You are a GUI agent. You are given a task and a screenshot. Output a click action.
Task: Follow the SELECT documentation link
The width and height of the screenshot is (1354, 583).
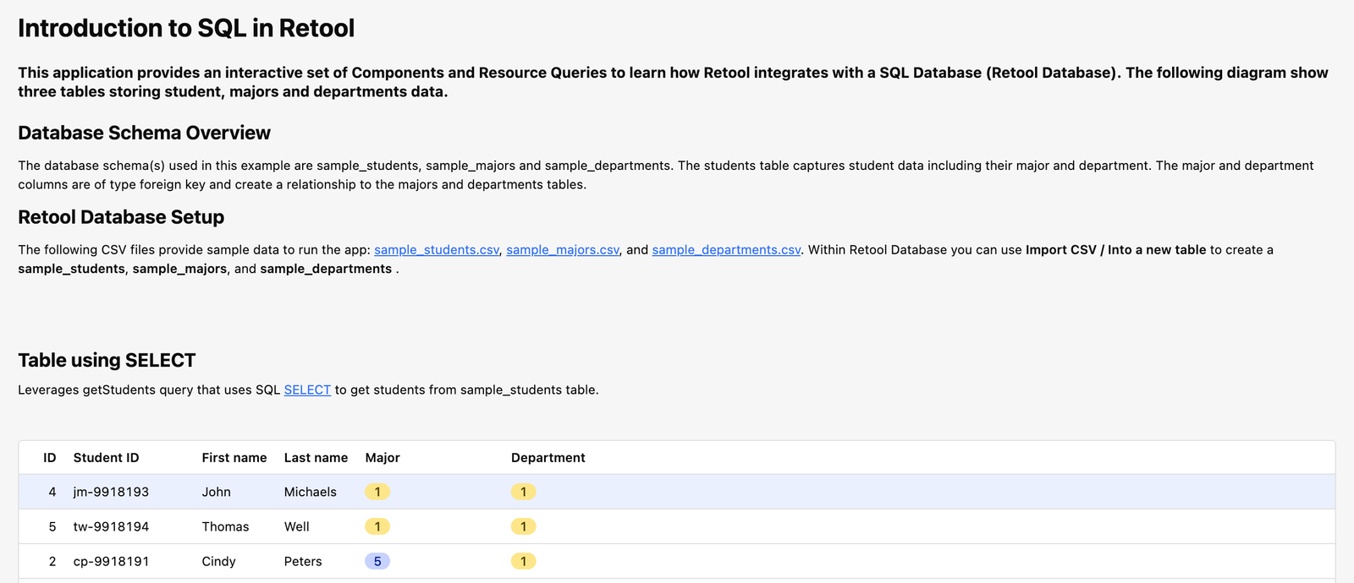pyautogui.click(x=307, y=390)
